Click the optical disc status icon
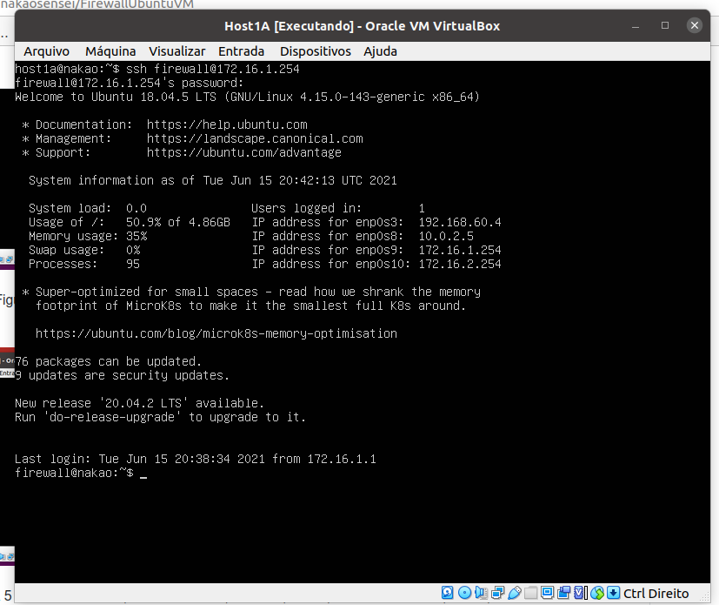 (x=464, y=593)
